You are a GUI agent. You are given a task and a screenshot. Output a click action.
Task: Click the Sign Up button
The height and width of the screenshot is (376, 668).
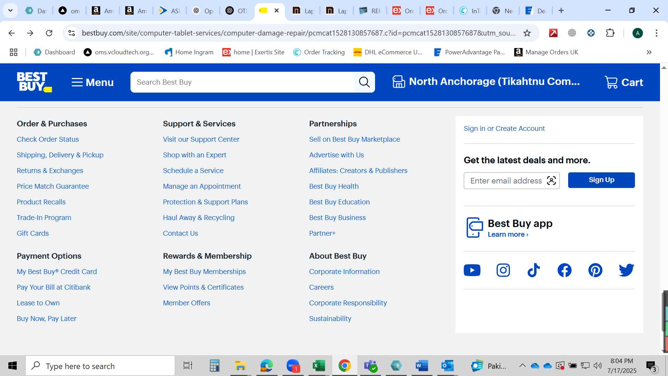601,180
